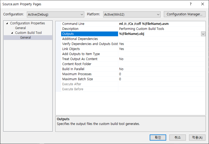Click the help question mark button
The image size is (209, 144).
[x=191, y=4]
